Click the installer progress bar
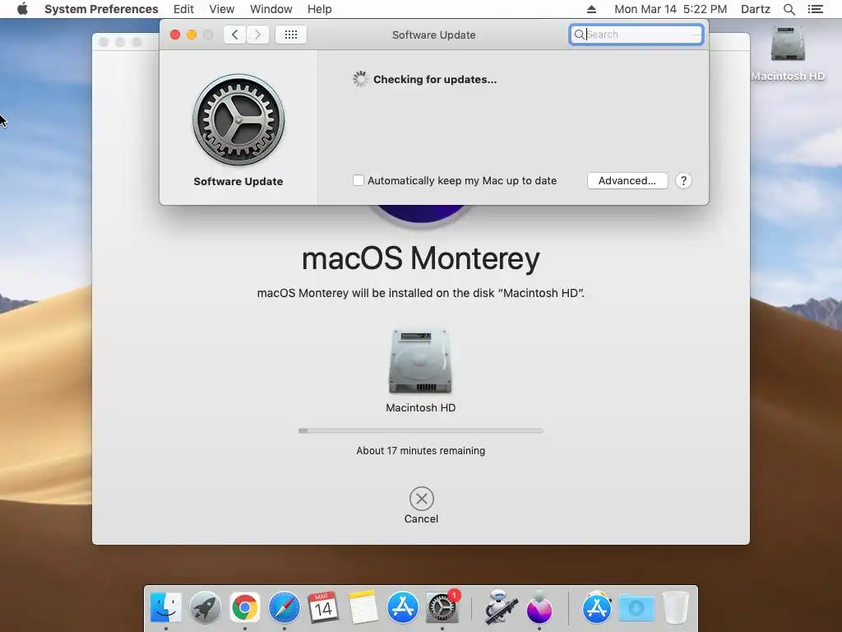 coord(420,430)
